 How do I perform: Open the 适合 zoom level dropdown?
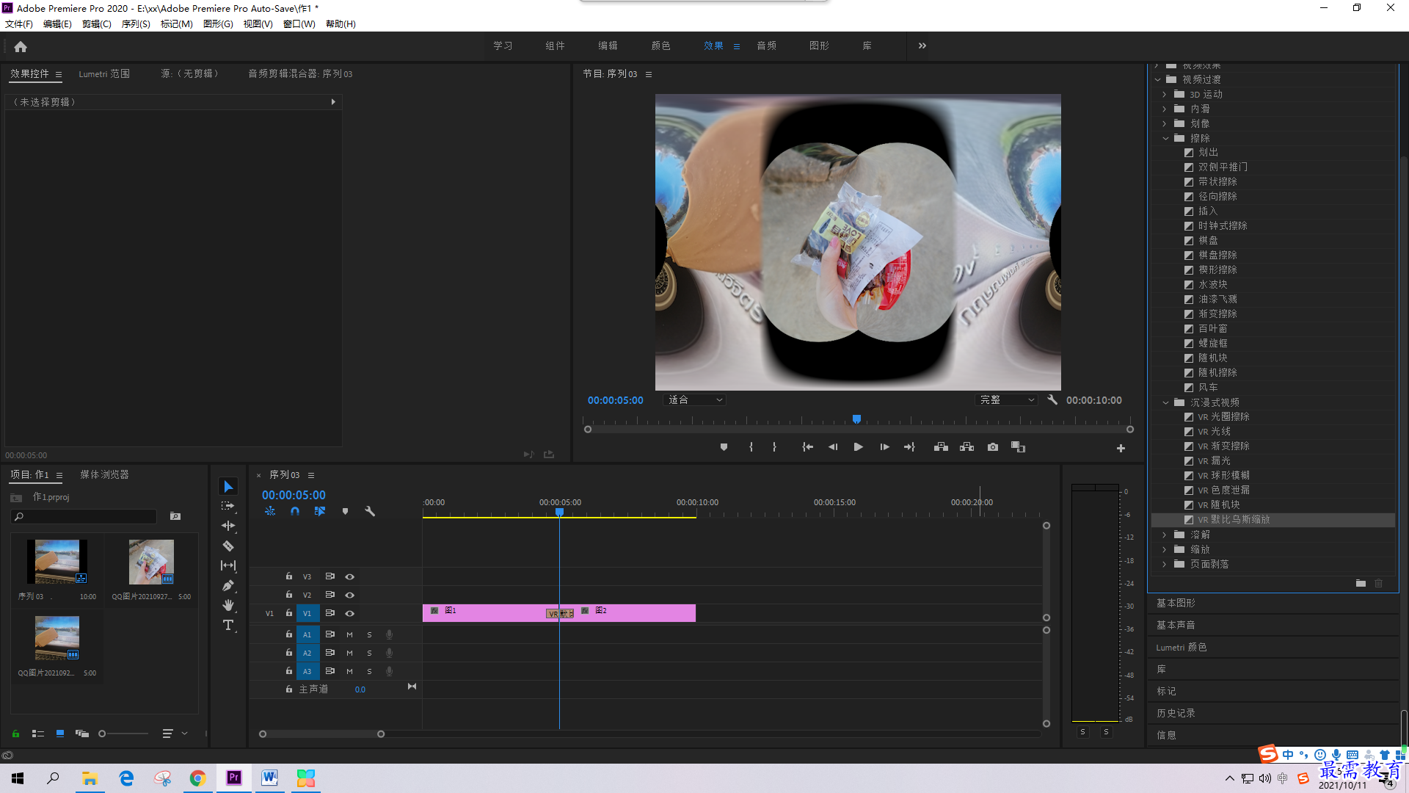click(x=695, y=400)
